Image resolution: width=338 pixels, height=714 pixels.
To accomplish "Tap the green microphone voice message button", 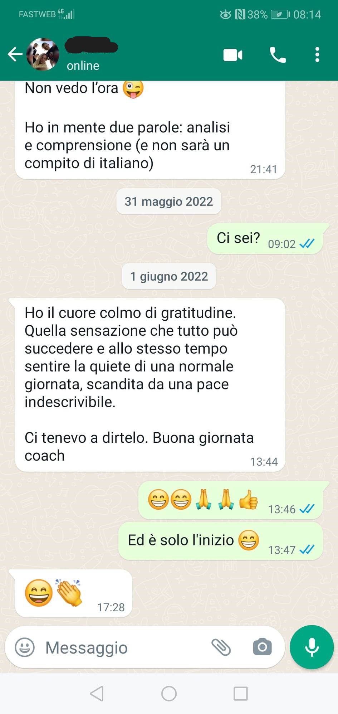I will 312,647.
